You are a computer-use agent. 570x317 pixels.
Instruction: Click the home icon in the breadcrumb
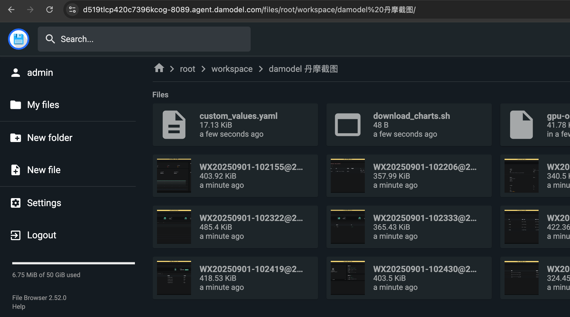(159, 69)
